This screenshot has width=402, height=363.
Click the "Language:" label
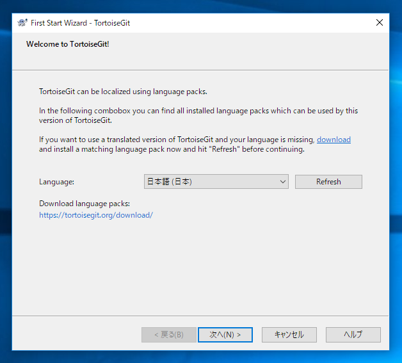pyautogui.click(x=57, y=182)
